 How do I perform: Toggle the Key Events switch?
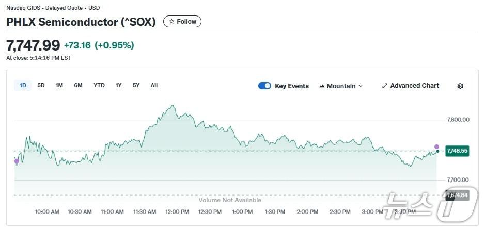pyautogui.click(x=264, y=86)
